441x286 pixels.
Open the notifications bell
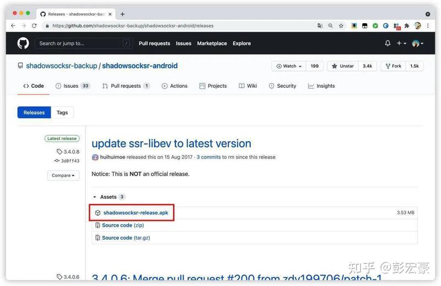click(x=388, y=43)
